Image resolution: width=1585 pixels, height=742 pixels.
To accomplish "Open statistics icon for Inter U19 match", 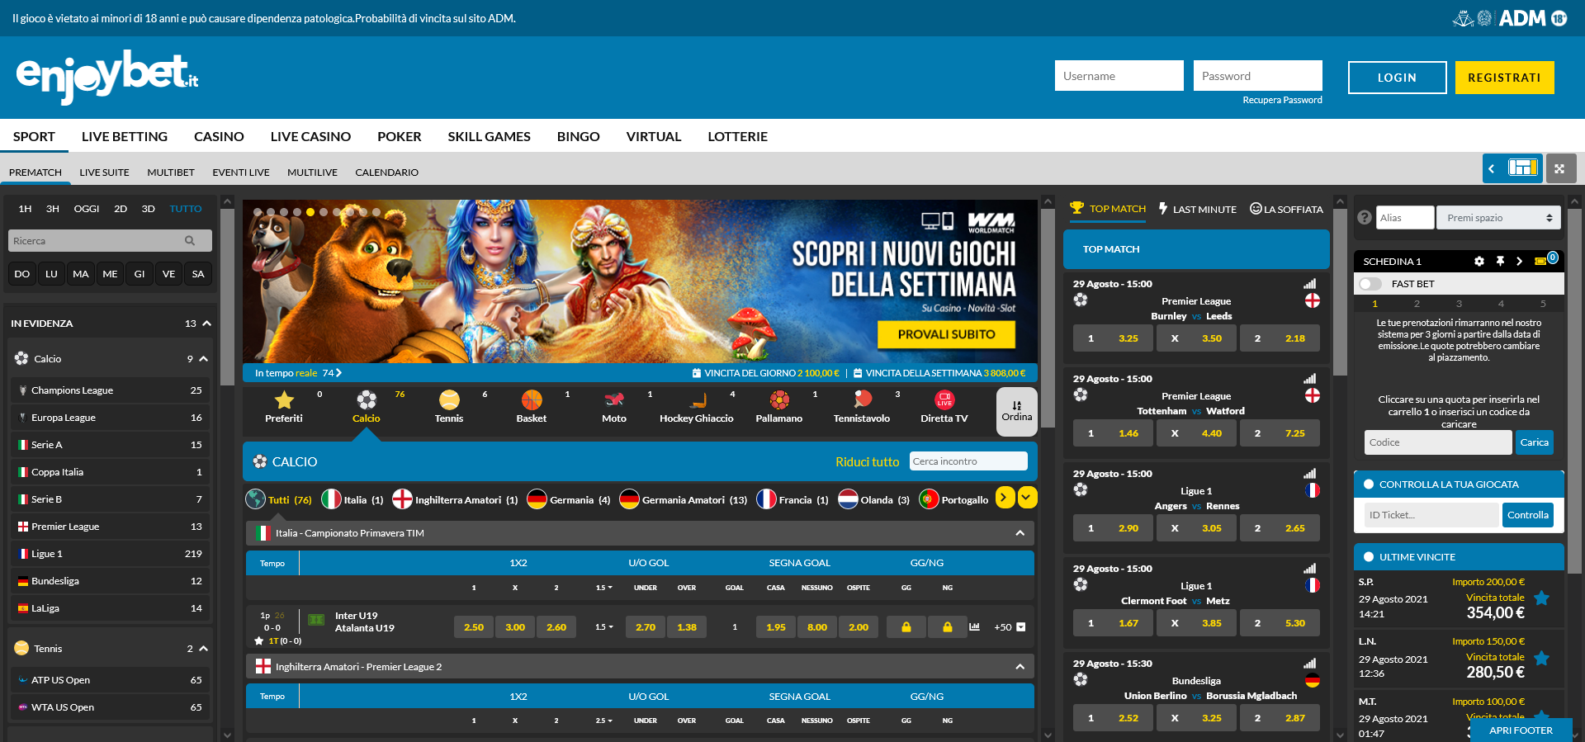I will tap(974, 627).
